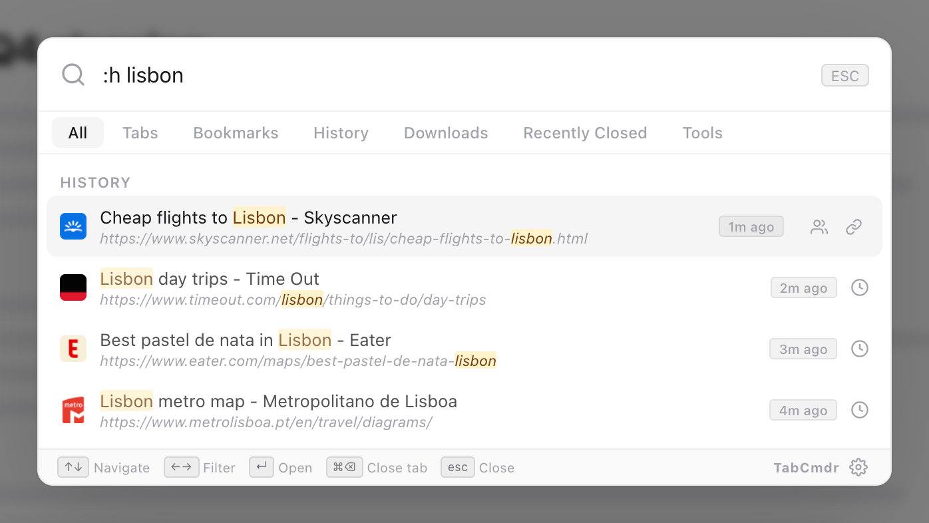Click the Metro Lisboa favicon
This screenshot has height=523, width=929.
point(73,410)
